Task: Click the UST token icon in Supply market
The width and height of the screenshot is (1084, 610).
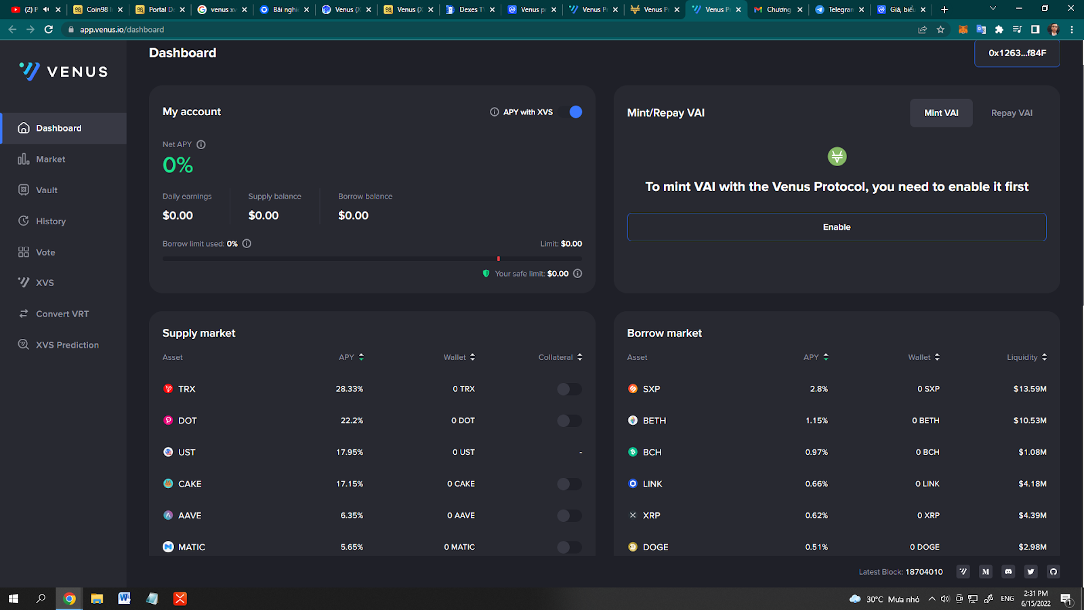Action: [168, 452]
